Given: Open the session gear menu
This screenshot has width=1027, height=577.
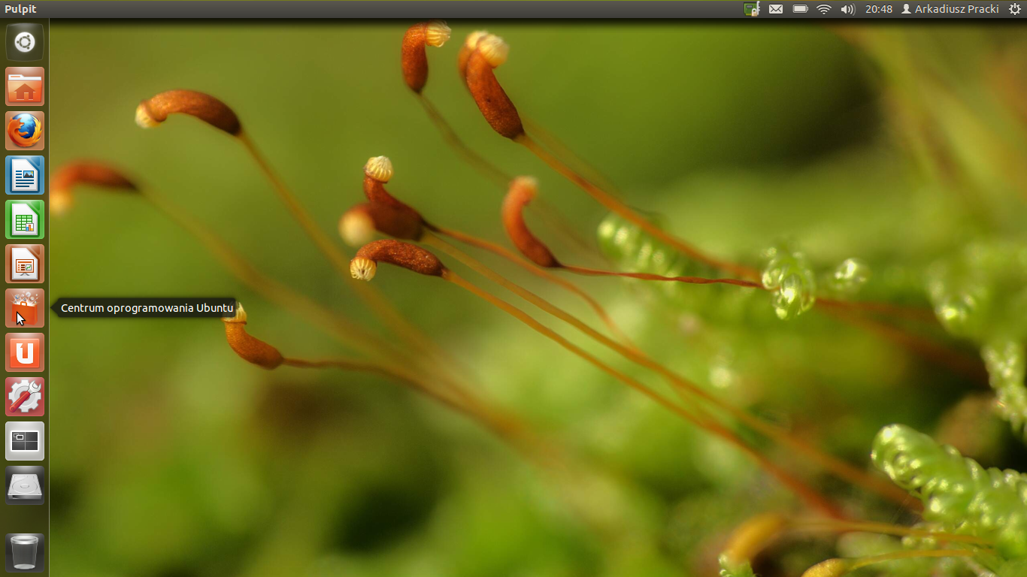Looking at the screenshot, I should [x=1015, y=9].
